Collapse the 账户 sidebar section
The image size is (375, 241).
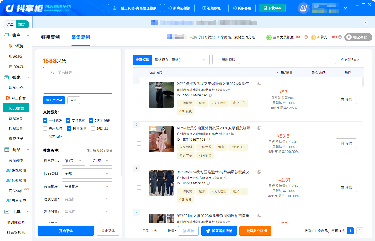point(28,35)
